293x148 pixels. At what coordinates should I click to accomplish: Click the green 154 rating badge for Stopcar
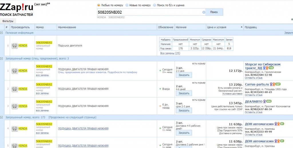point(271,68)
